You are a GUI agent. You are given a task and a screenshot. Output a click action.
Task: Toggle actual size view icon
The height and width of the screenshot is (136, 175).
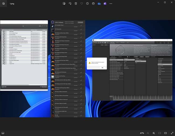(166, 133)
